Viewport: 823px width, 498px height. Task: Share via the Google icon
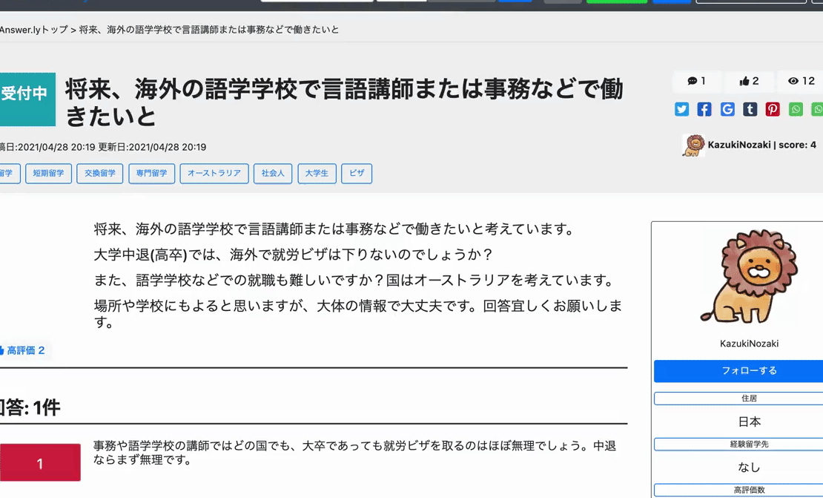pyautogui.click(x=727, y=109)
